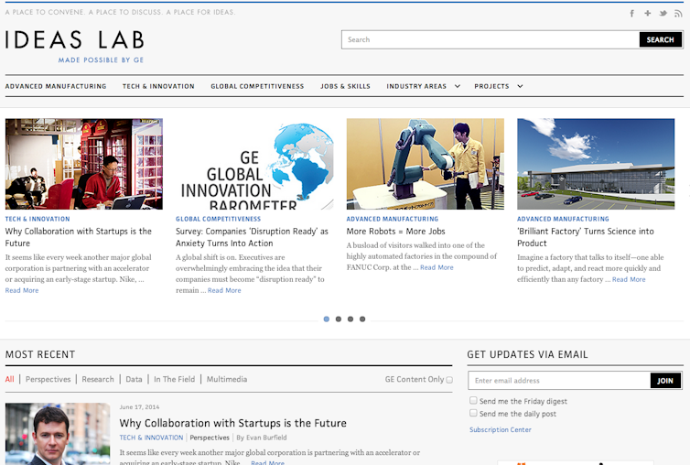Select the second carousel pagination dot
This screenshot has height=465, width=690.
coord(339,319)
